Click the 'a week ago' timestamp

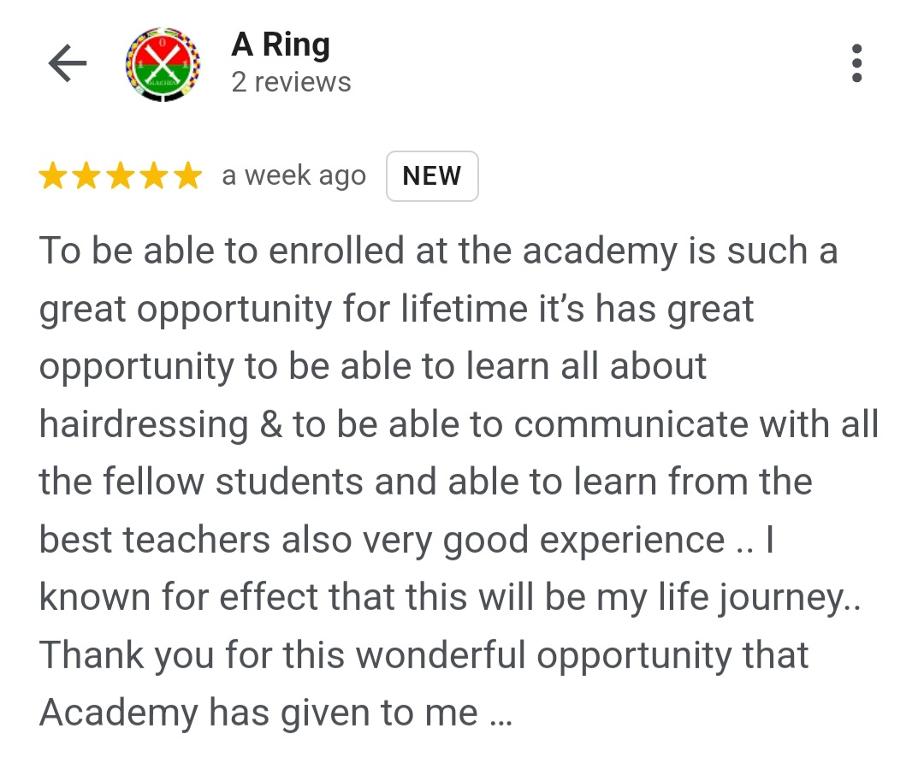(294, 175)
